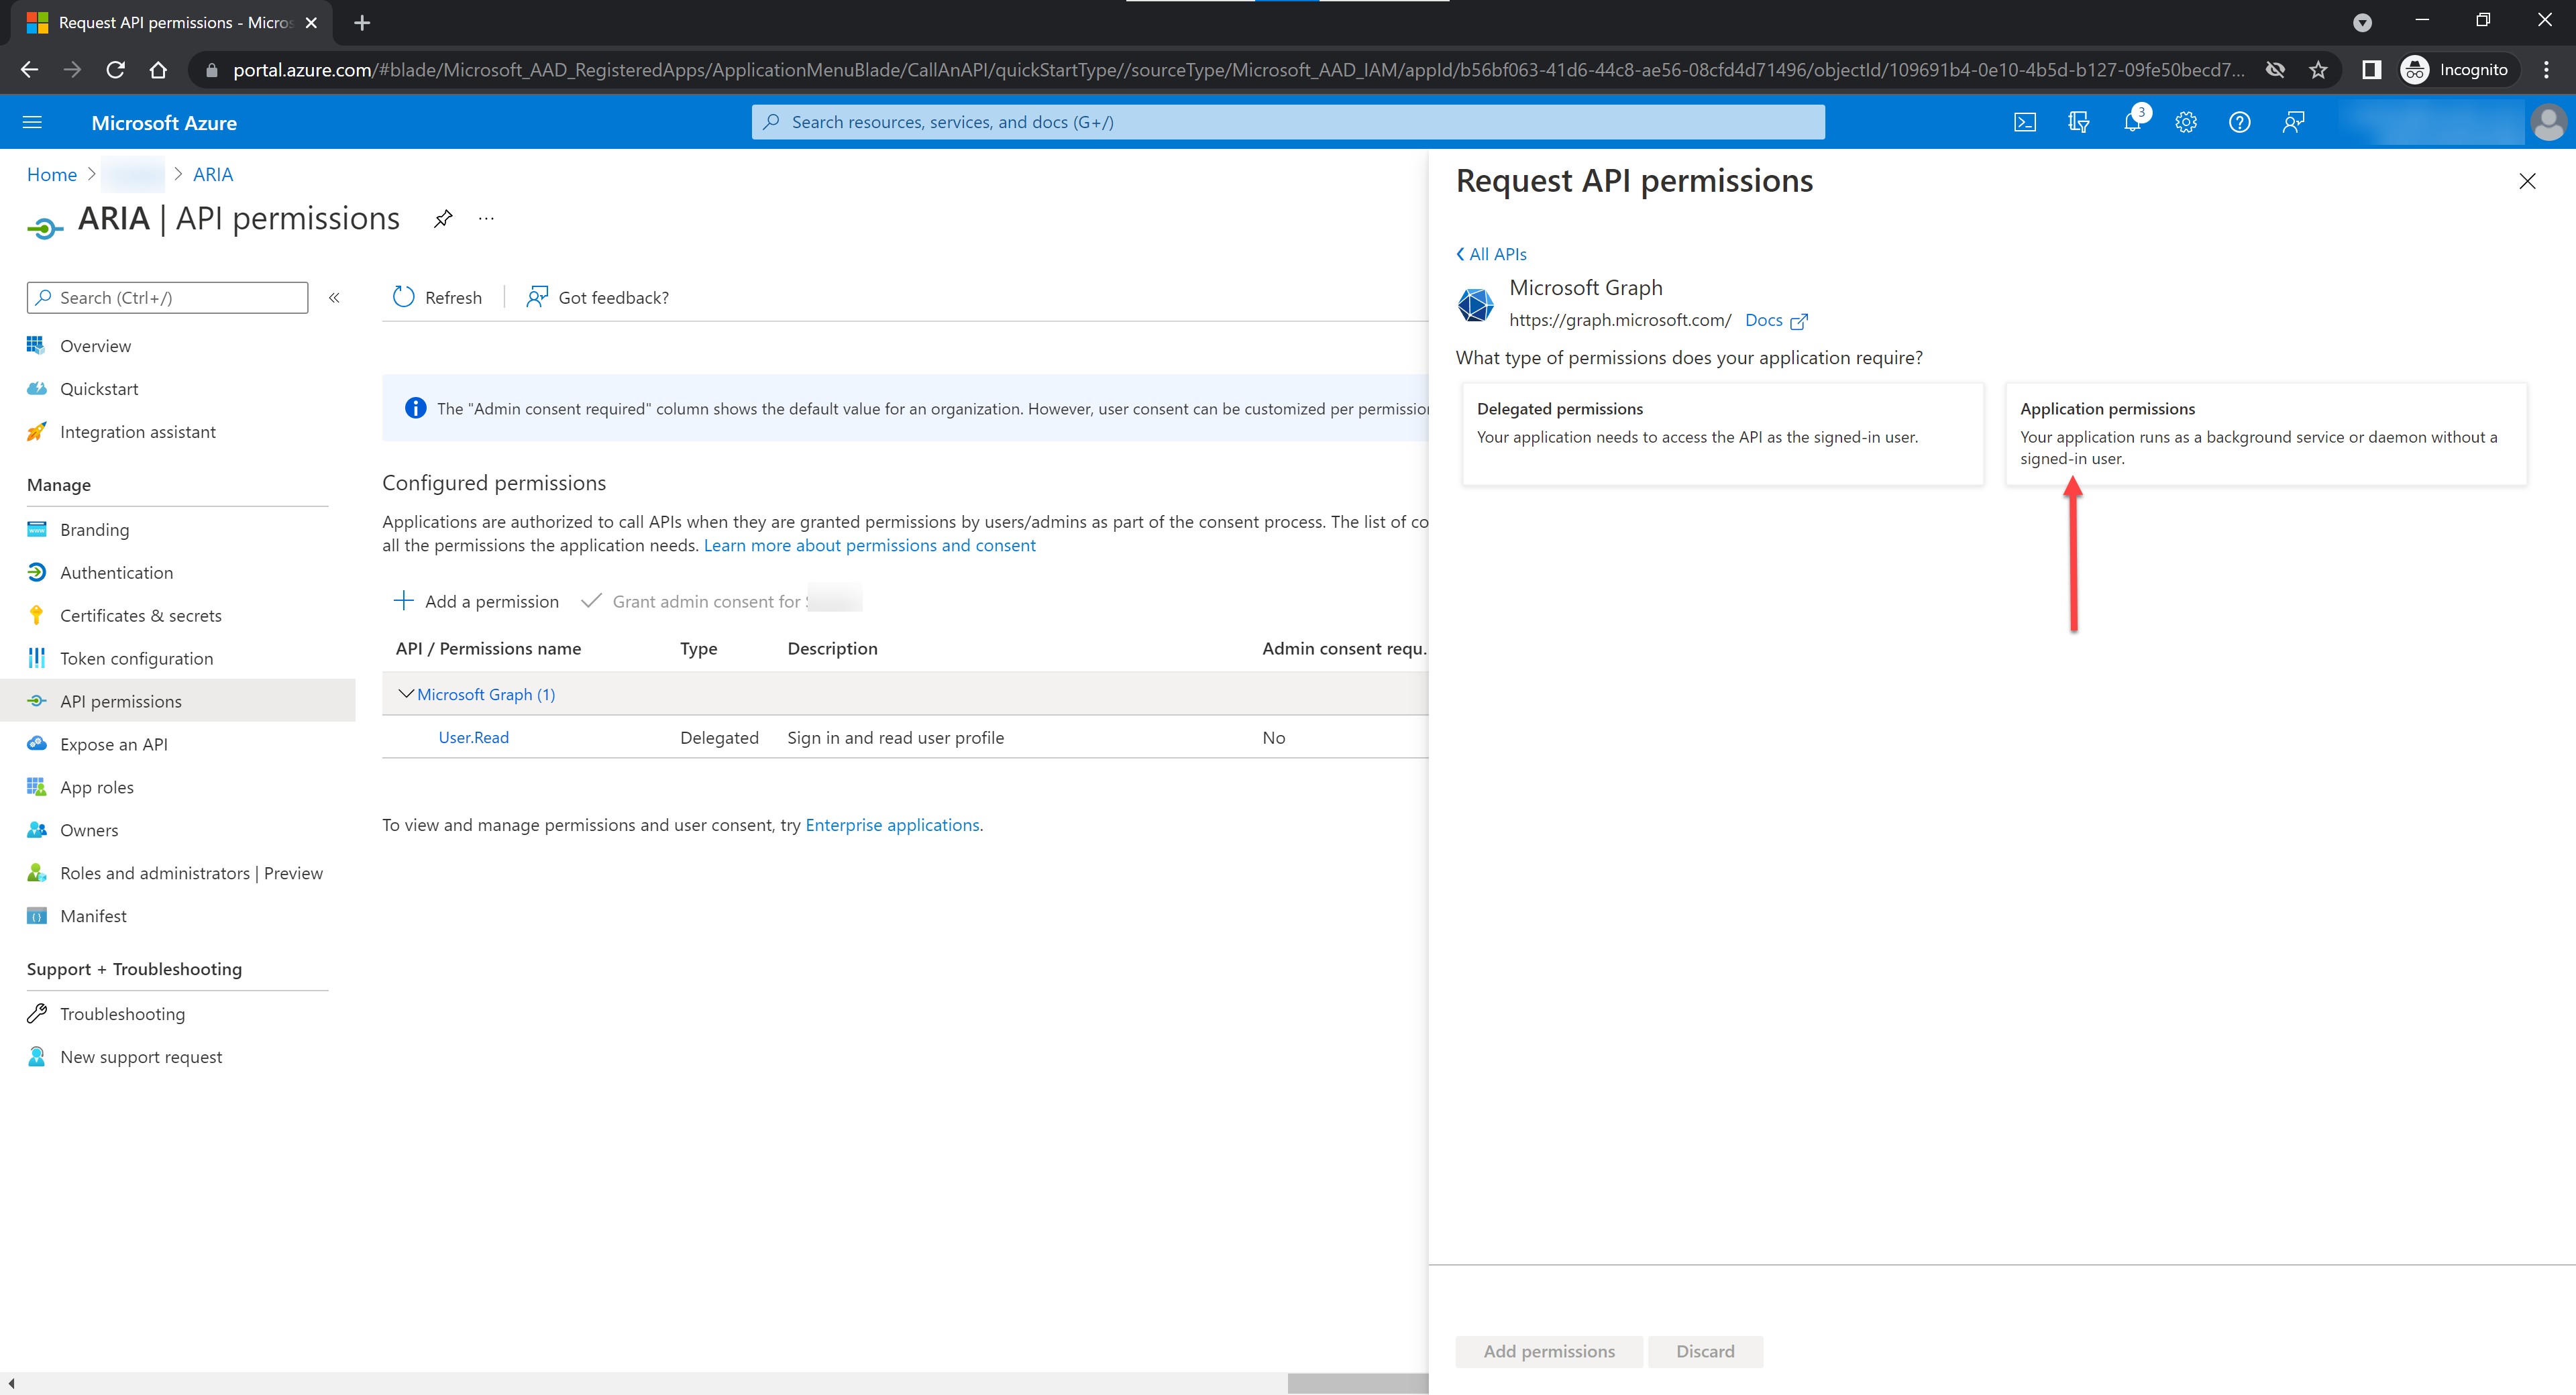Collapse the Microsoft Graph (1) group
This screenshot has height=1395, width=2576.
[x=406, y=694]
